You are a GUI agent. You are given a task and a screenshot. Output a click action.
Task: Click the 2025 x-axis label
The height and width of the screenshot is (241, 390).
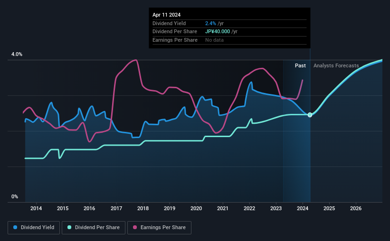click(329, 208)
